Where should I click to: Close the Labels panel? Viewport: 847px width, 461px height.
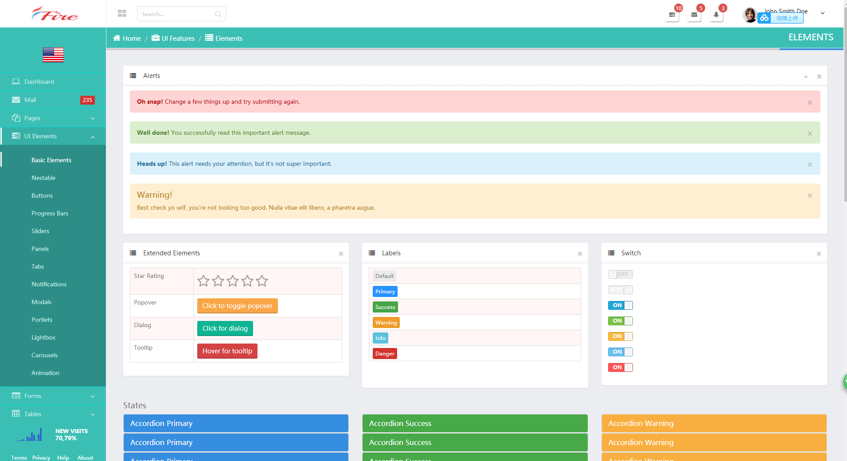coord(580,254)
